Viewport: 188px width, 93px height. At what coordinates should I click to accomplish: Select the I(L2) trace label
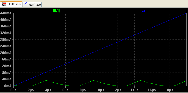143,11
